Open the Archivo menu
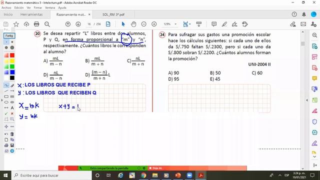This screenshot has height=180, width=320. (6, 7)
